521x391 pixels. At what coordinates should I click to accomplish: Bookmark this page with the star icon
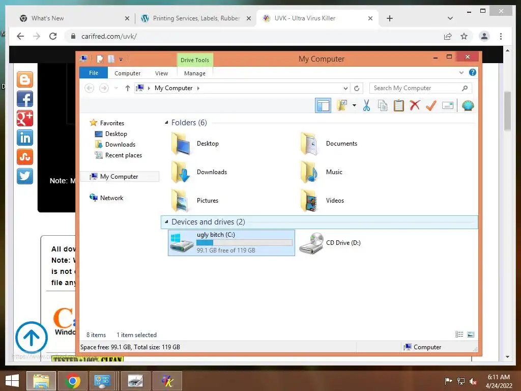(x=464, y=36)
